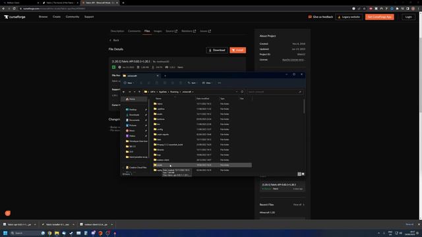Screen dimensions: 422x237
Task: Open the Relations external link tab
Action: click(x=189, y=31)
